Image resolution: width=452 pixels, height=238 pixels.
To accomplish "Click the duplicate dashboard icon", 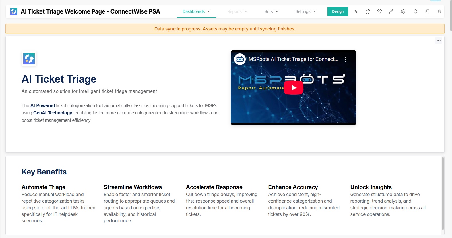I will point(427,11).
